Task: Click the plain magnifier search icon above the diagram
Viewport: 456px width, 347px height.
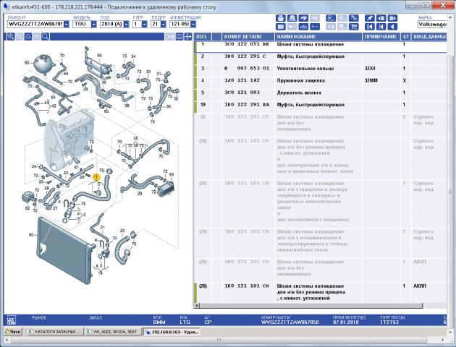Action: point(45,37)
